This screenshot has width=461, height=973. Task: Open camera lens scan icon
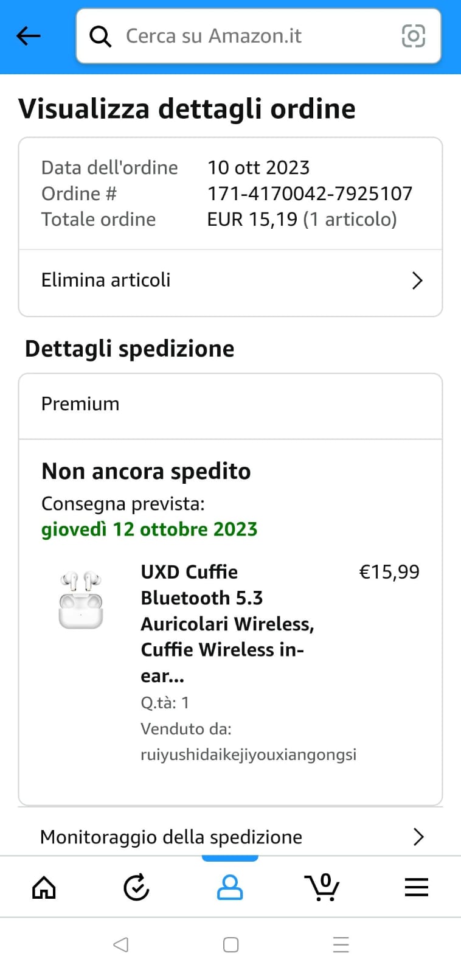414,36
